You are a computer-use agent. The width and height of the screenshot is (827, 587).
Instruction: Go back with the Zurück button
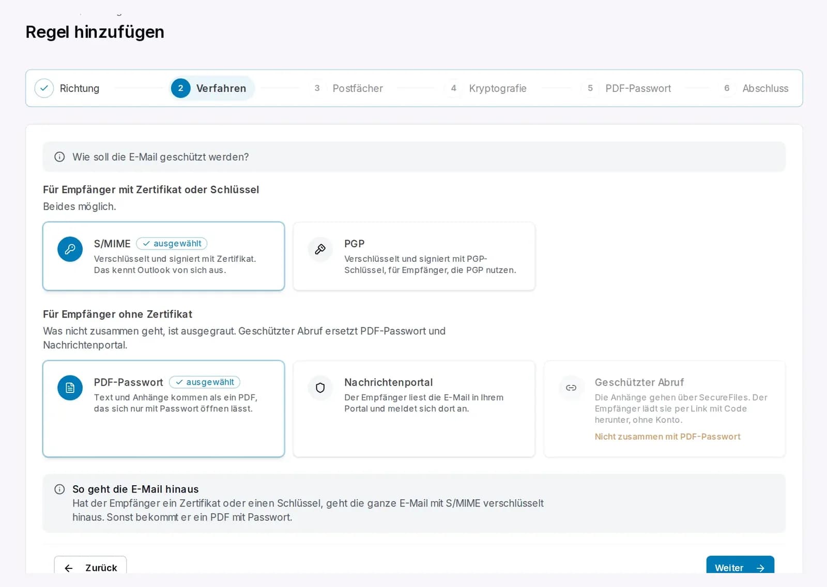90,565
